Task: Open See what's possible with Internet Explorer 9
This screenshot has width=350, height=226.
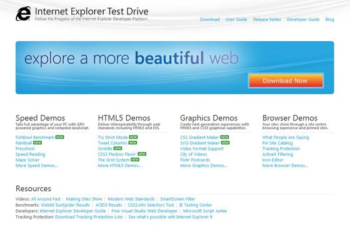Action: pyautogui.click(x=170, y=217)
